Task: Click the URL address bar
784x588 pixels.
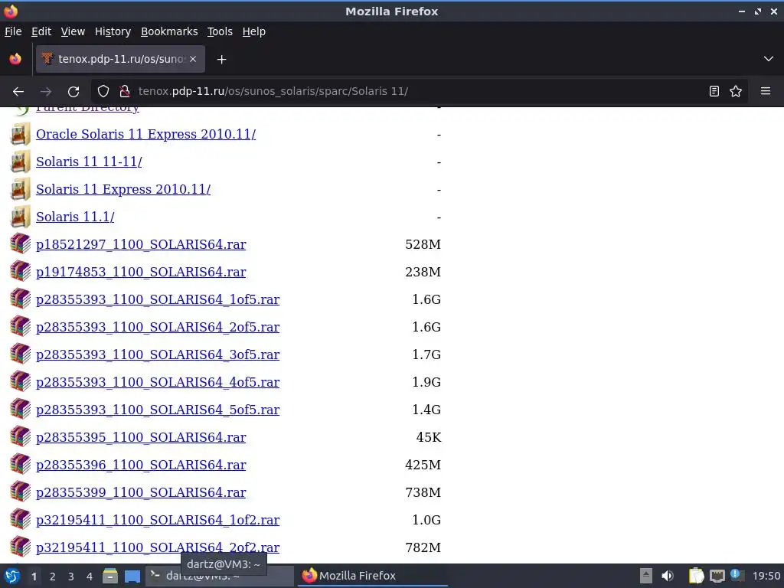Action: pos(420,92)
